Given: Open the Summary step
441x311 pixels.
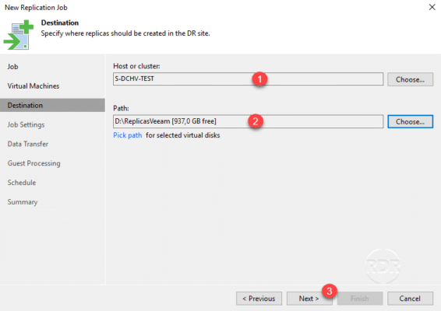Looking at the screenshot, I should point(23,202).
